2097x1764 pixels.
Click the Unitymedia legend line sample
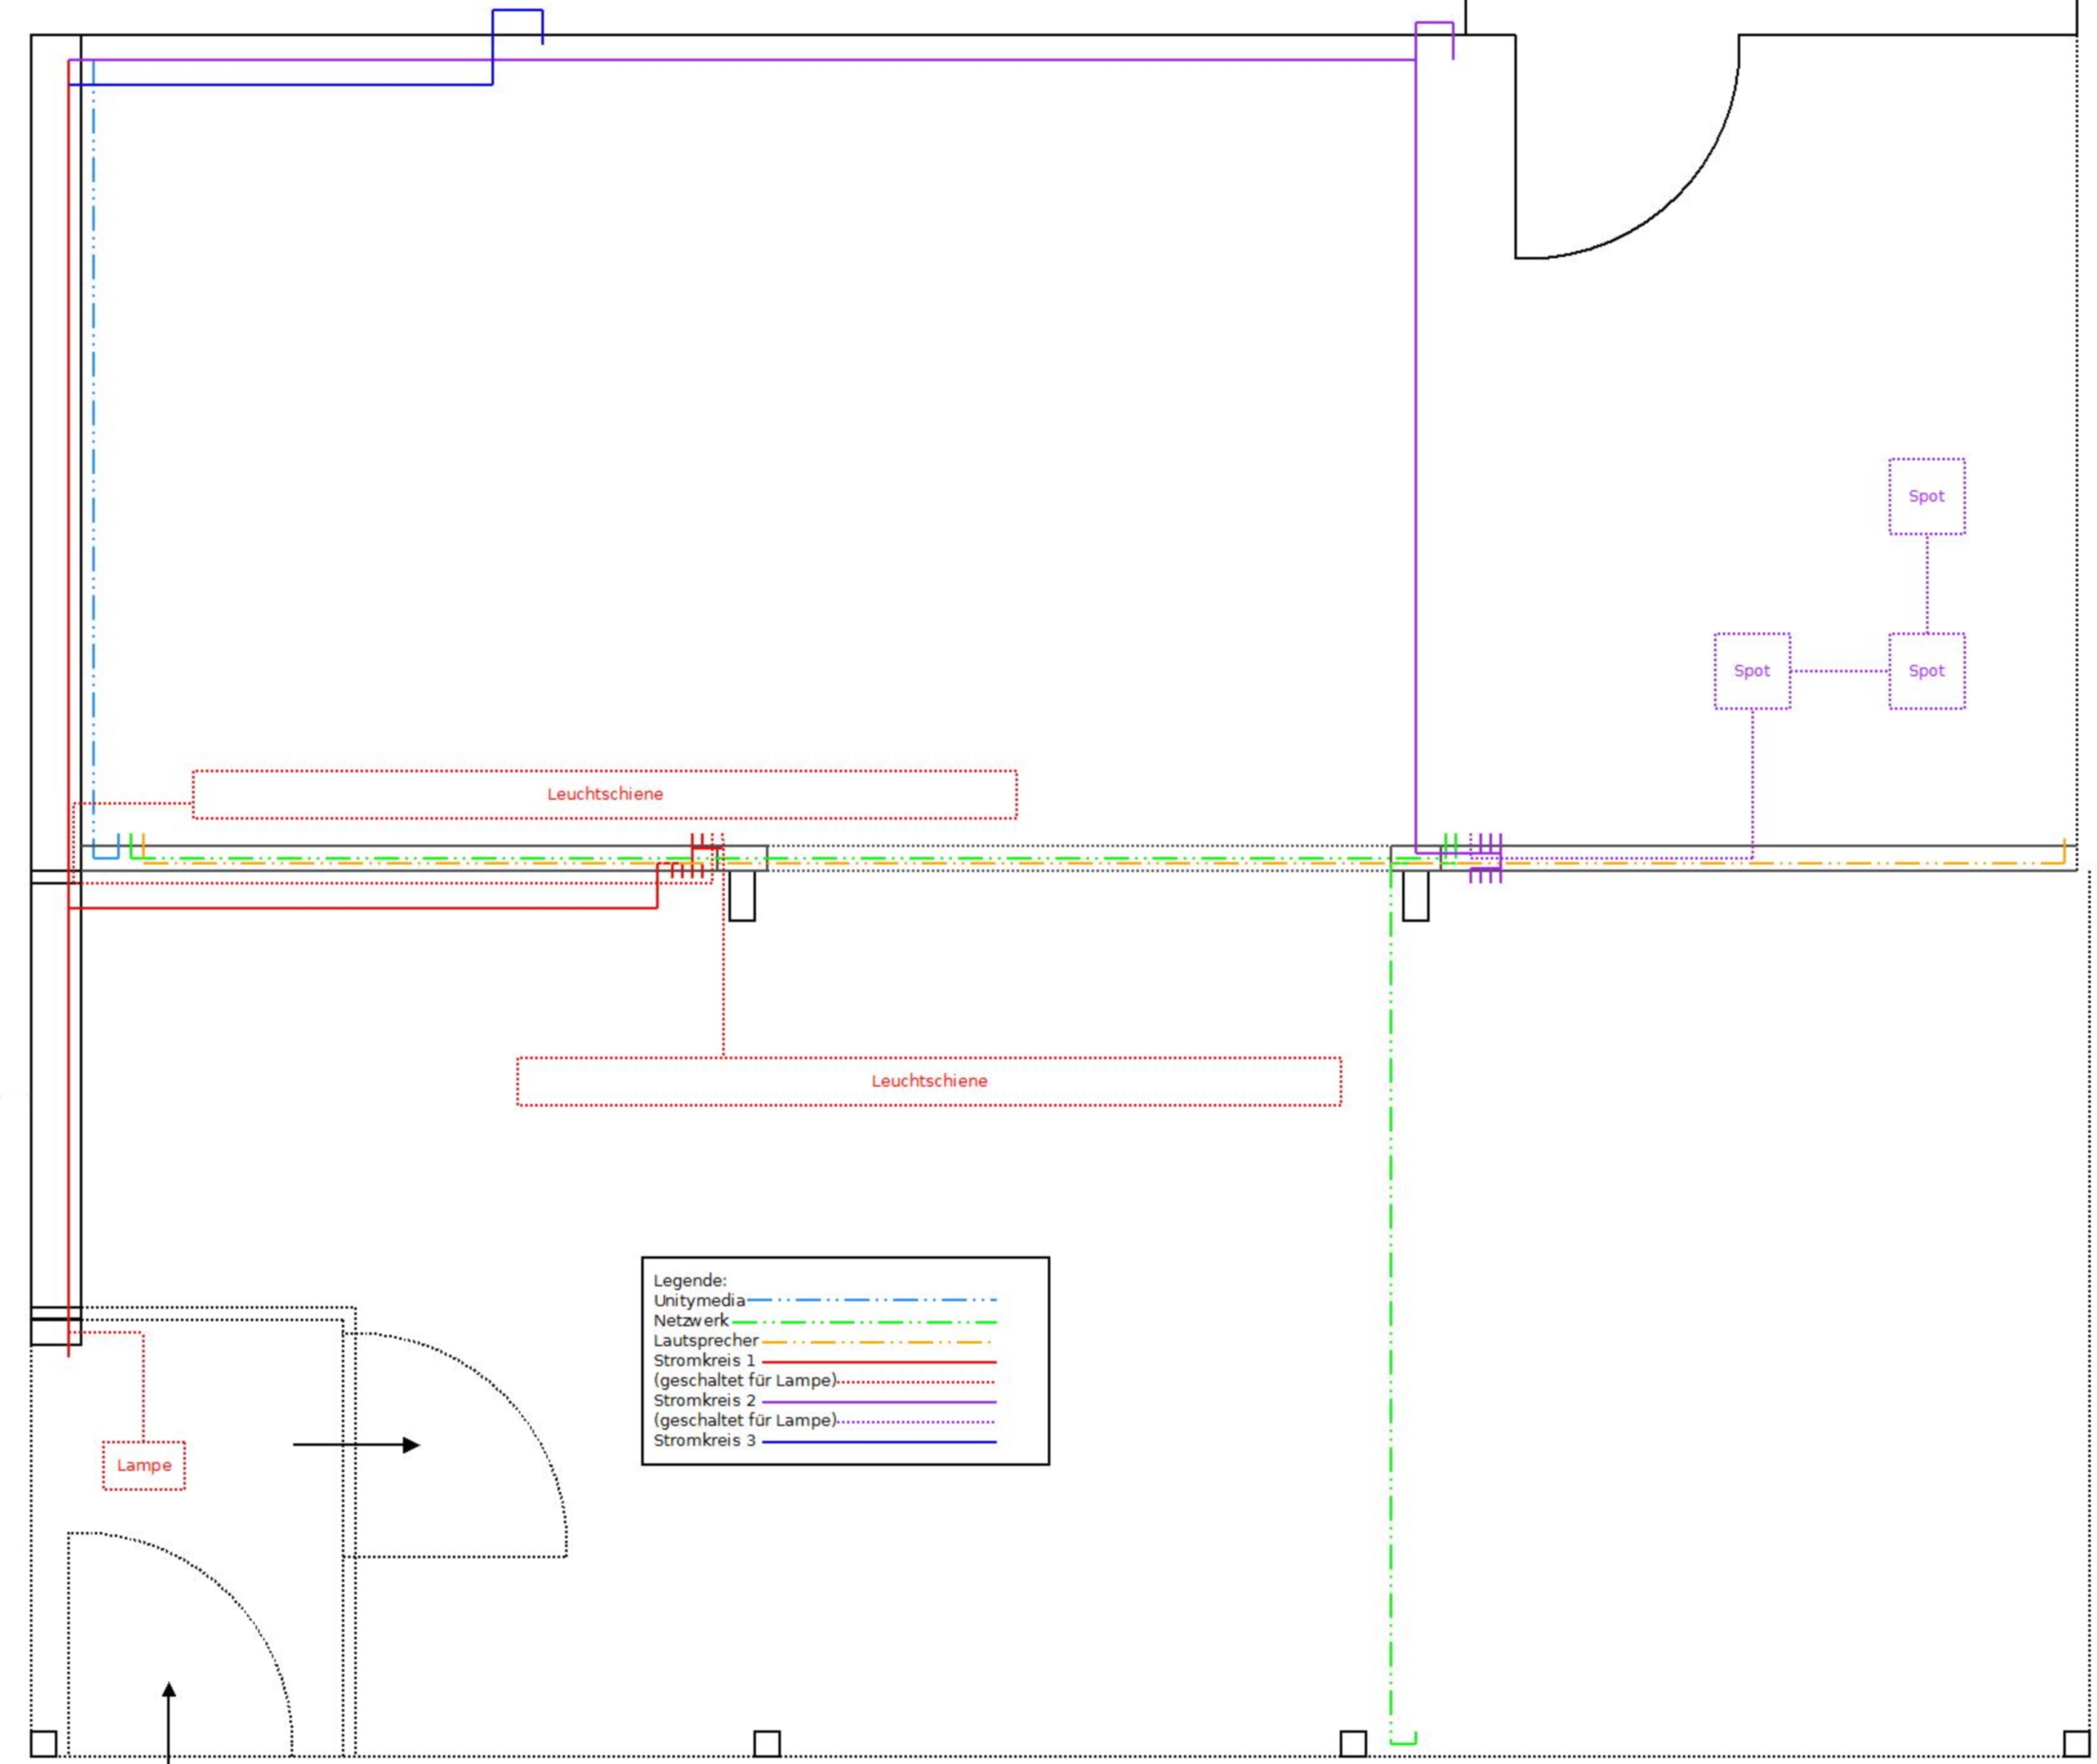click(871, 1300)
